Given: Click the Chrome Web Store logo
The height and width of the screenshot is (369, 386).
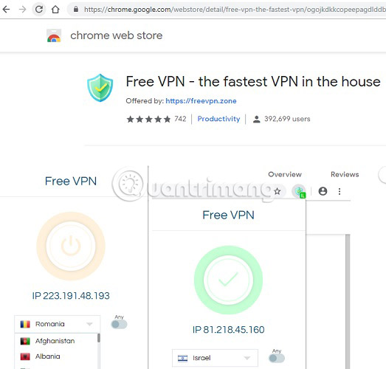Looking at the screenshot, I should (x=54, y=35).
